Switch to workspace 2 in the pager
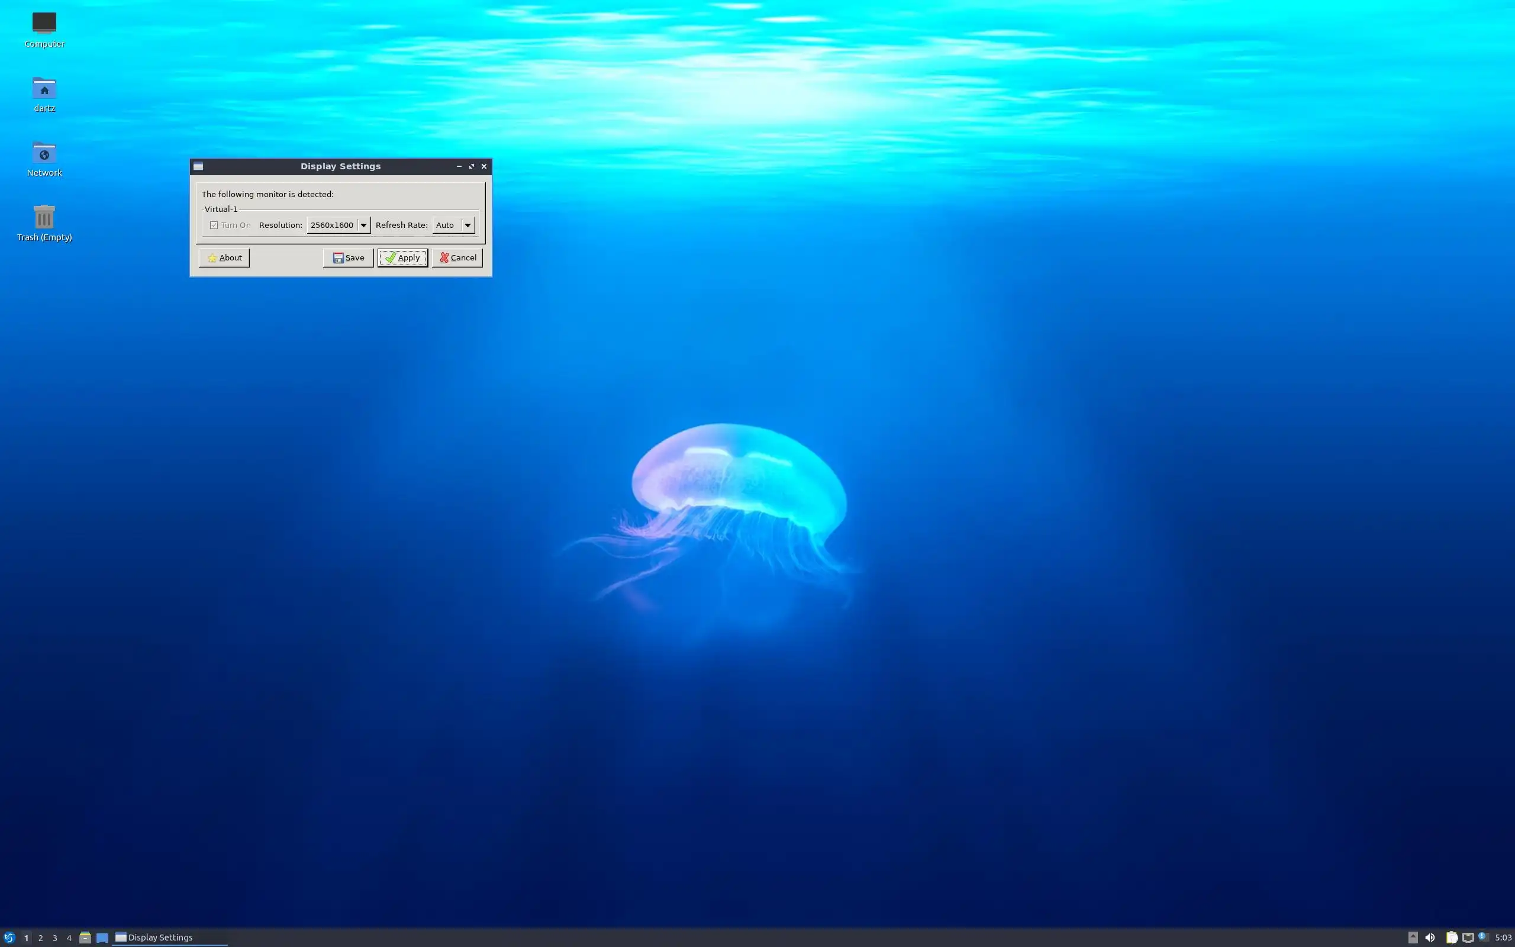This screenshot has height=947, width=1515. click(41, 938)
